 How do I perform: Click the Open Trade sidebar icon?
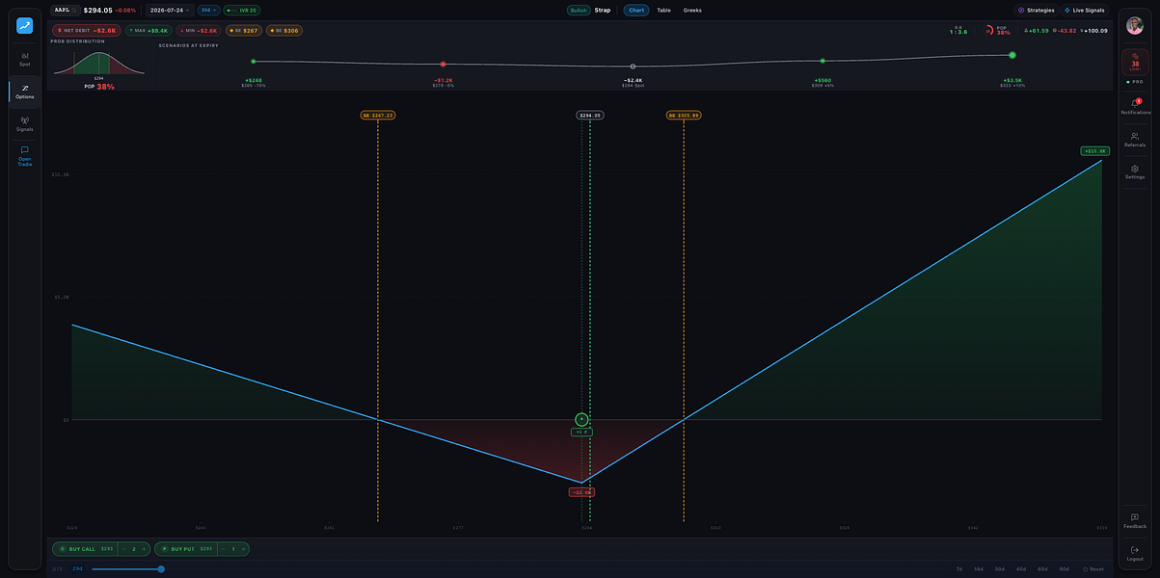click(x=25, y=156)
